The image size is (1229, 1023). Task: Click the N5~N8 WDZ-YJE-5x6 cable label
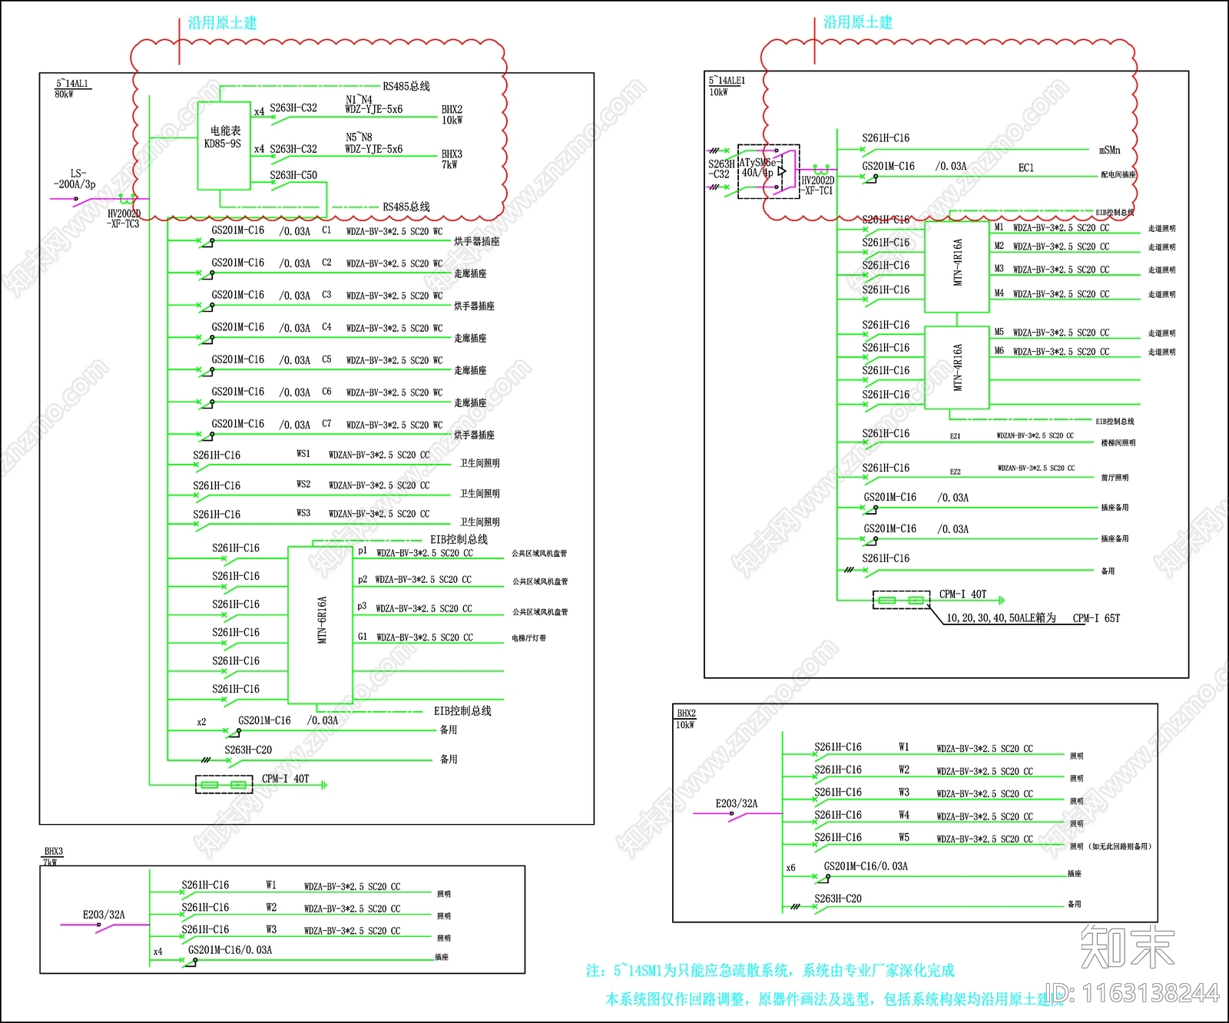(373, 144)
